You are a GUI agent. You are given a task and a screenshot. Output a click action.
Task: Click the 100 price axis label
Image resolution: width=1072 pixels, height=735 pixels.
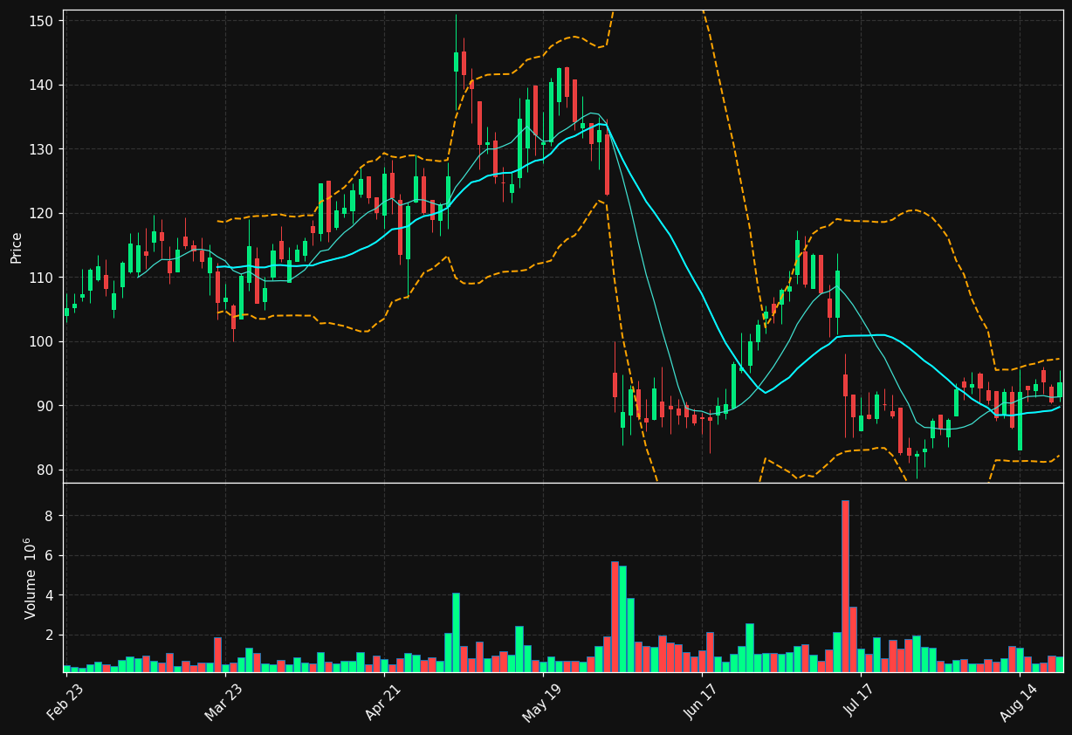(x=41, y=342)
